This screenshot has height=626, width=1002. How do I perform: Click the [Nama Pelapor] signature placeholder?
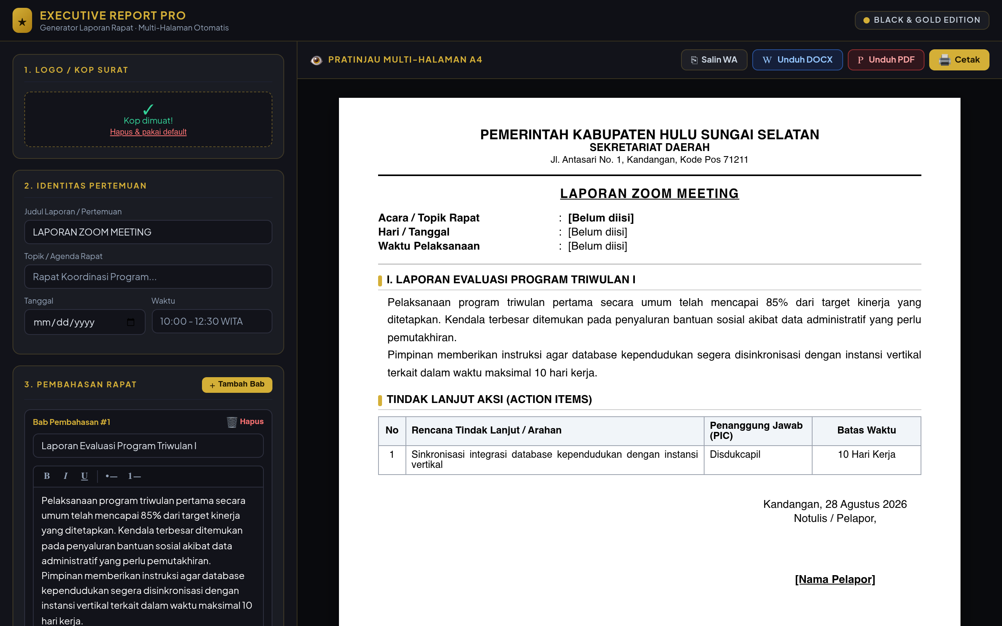click(835, 579)
